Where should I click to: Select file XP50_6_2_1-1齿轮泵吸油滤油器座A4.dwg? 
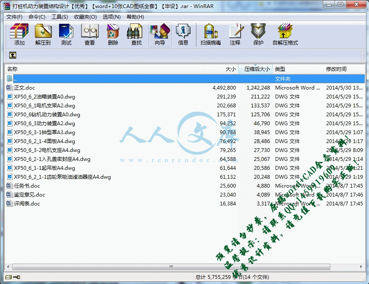[x=62, y=177]
